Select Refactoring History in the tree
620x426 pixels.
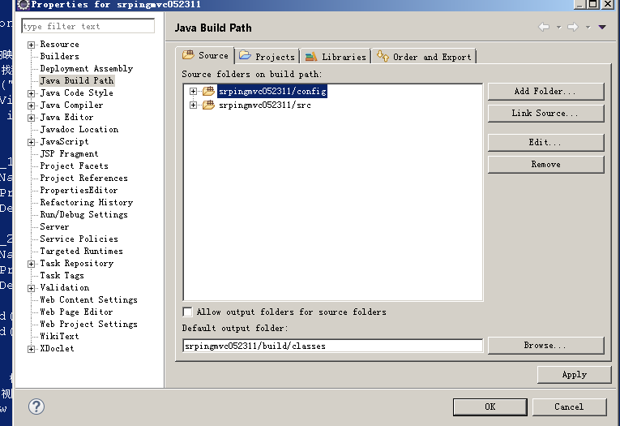(x=86, y=202)
